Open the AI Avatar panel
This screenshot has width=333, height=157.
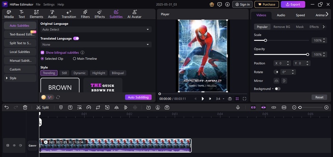point(134,14)
